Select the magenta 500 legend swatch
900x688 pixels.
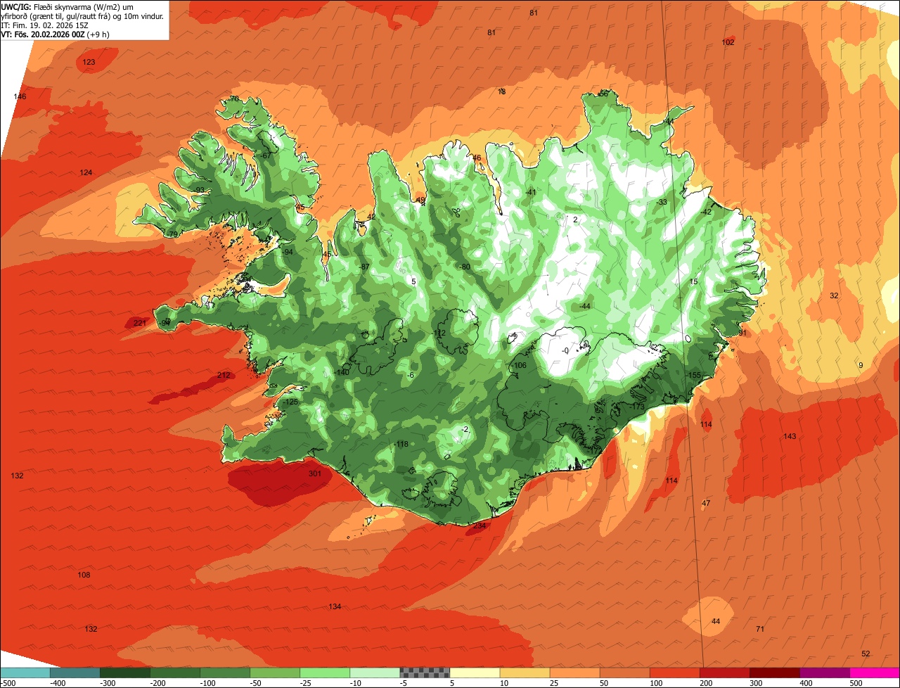coord(875,672)
